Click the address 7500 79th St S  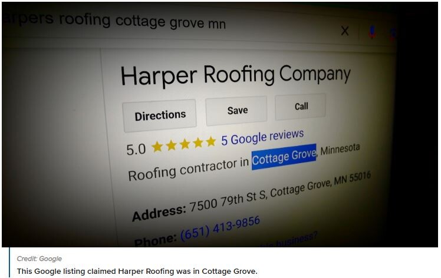point(228,200)
